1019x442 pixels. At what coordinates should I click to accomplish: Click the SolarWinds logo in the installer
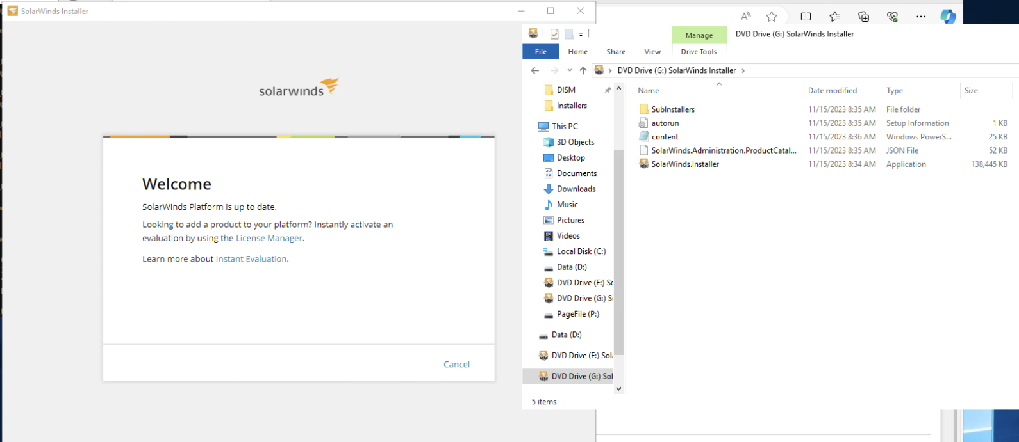[299, 88]
